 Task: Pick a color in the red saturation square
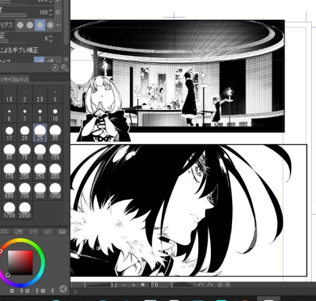(20, 263)
